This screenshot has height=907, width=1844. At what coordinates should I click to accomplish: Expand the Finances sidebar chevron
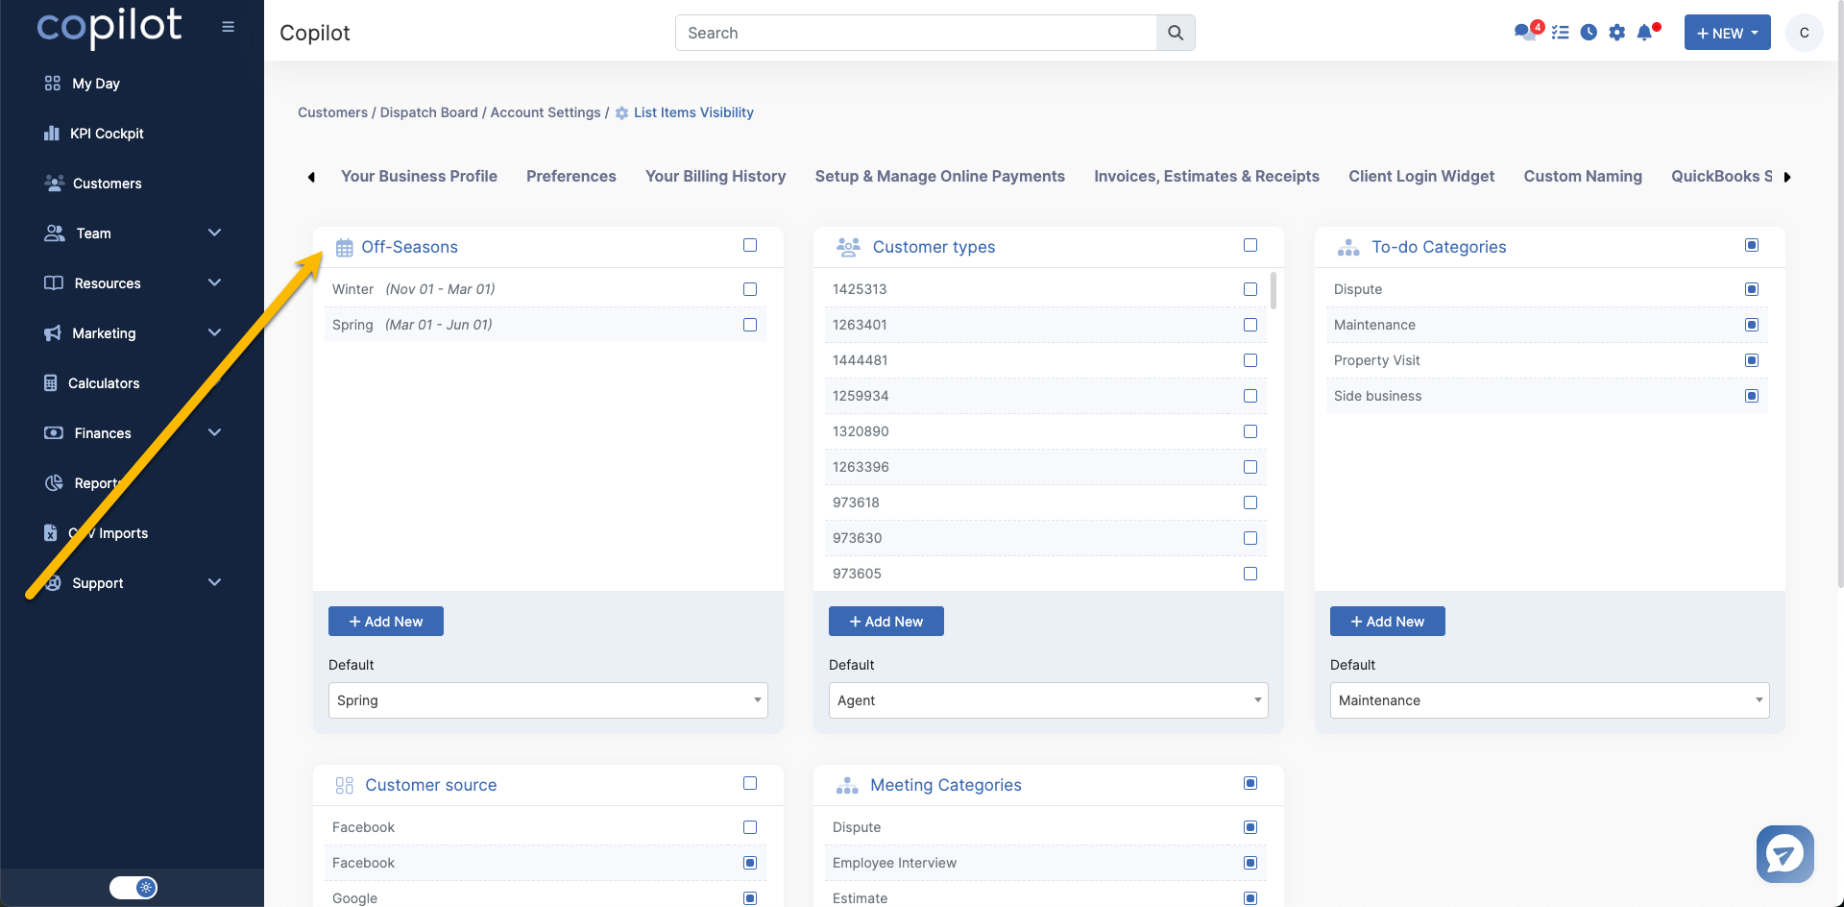(214, 432)
